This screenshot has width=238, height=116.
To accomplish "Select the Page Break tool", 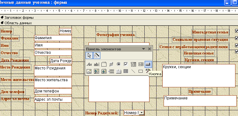I will coord(111,71).
